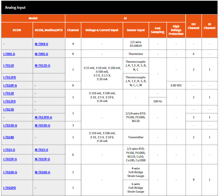
Task: Open the I-7011PD model link
Action: [x=9, y=77]
